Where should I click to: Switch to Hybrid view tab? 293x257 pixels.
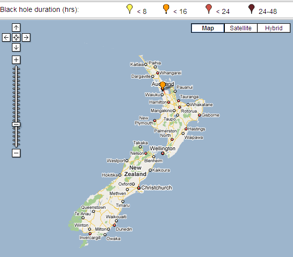274,28
